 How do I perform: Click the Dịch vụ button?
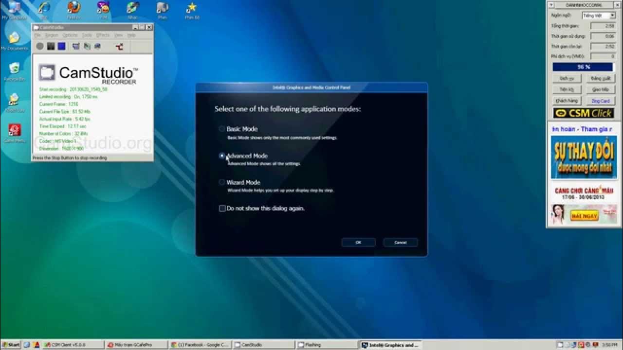[x=567, y=78]
